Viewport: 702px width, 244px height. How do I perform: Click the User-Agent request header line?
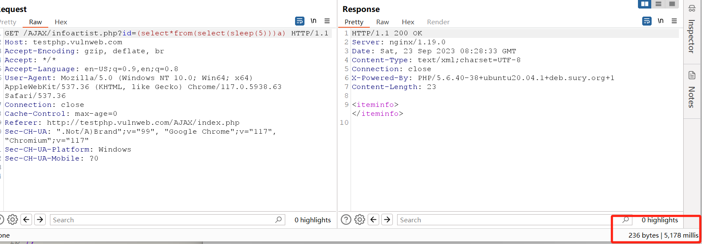click(x=143, y=87)
